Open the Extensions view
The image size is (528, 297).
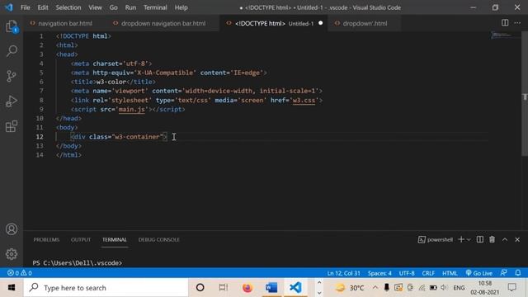12,126
